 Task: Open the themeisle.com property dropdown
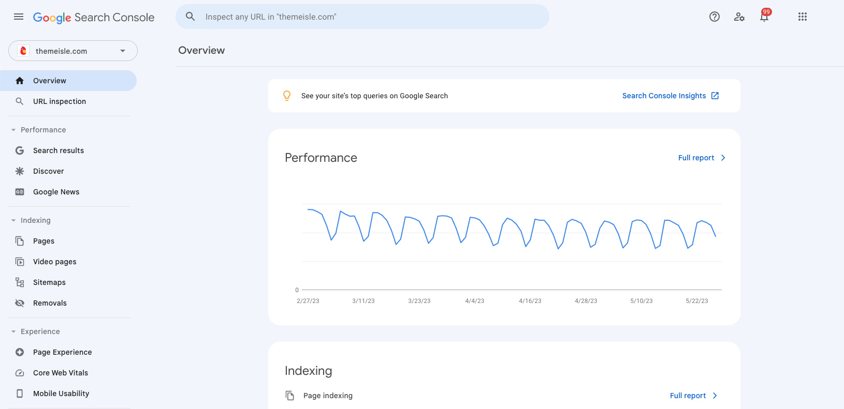[73, 51]
